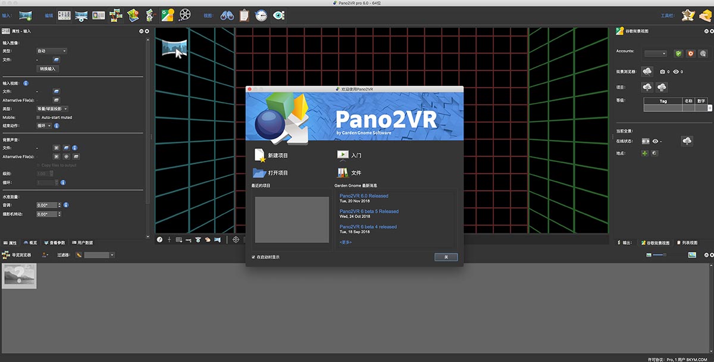This screenshot has width=714, height=362.
Task: Open the tour browser sort dropdown icon
Action: point(45,255)
